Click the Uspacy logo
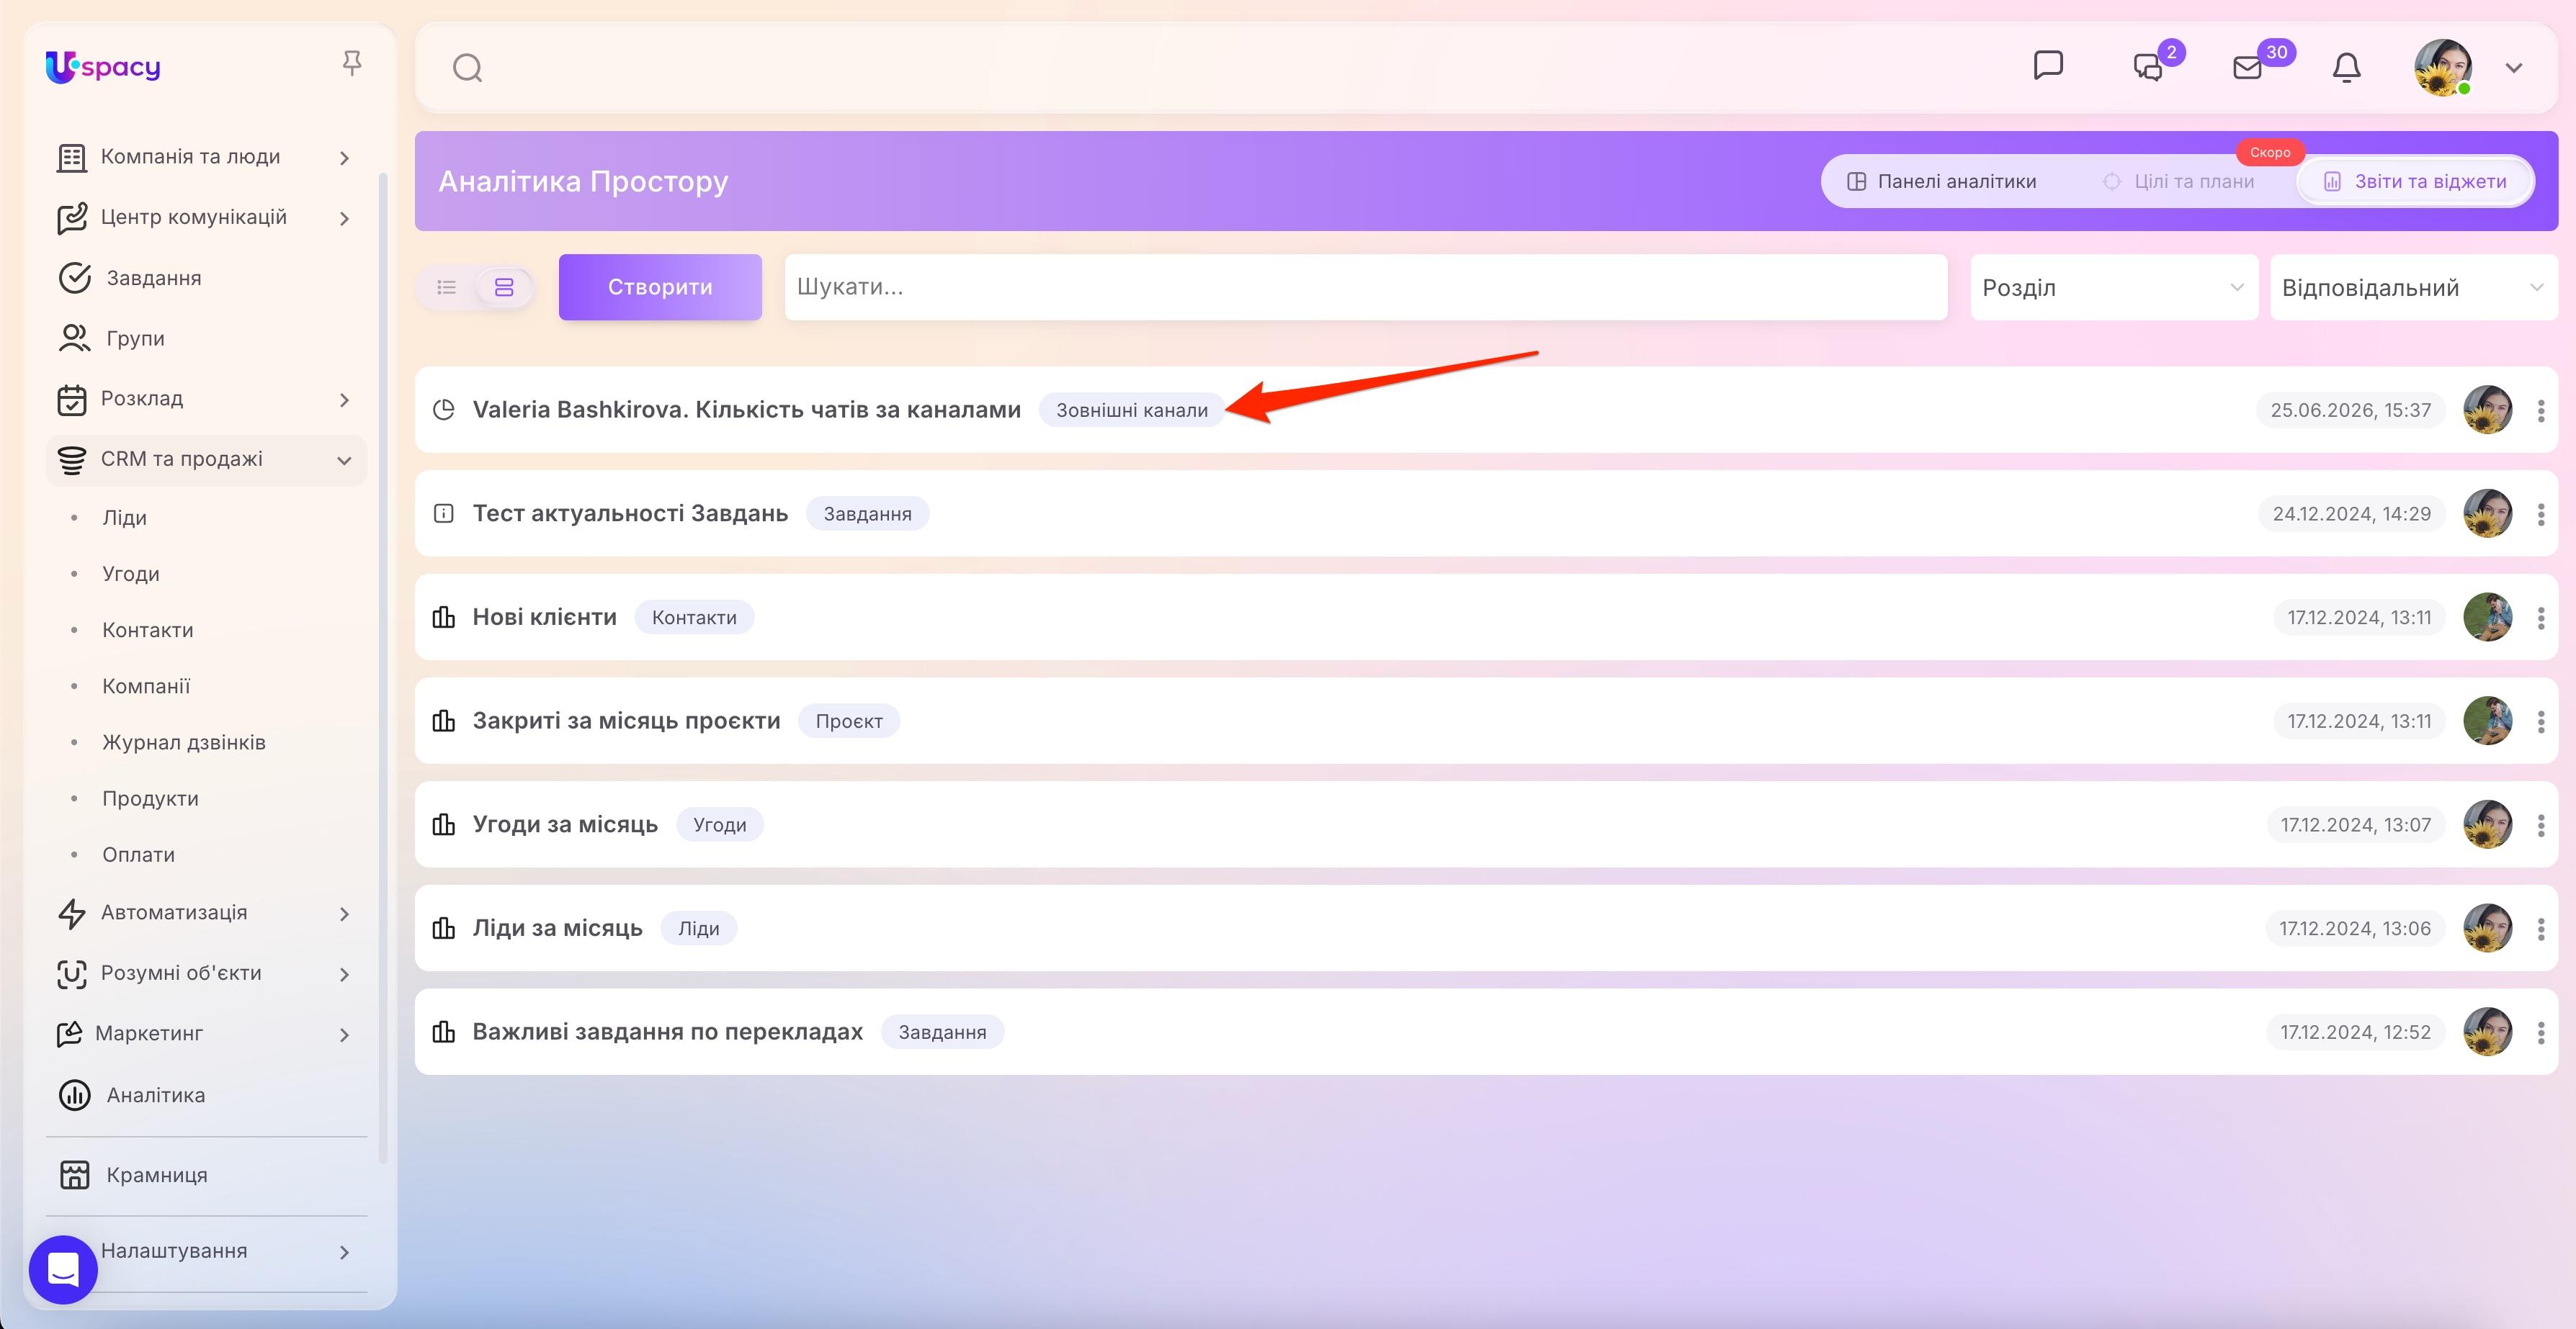The image size is (2576, 1329). [103, 67]
